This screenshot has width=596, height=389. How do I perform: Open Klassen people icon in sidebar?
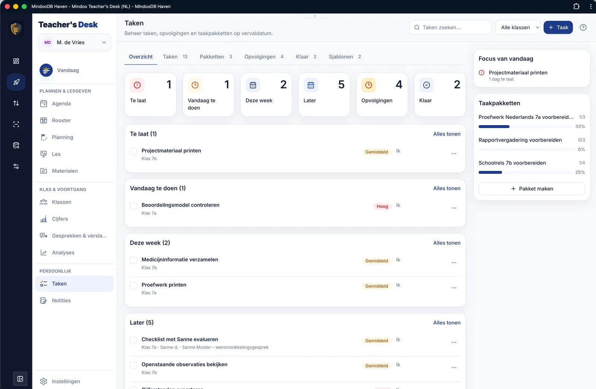click(x=44, y=202)
